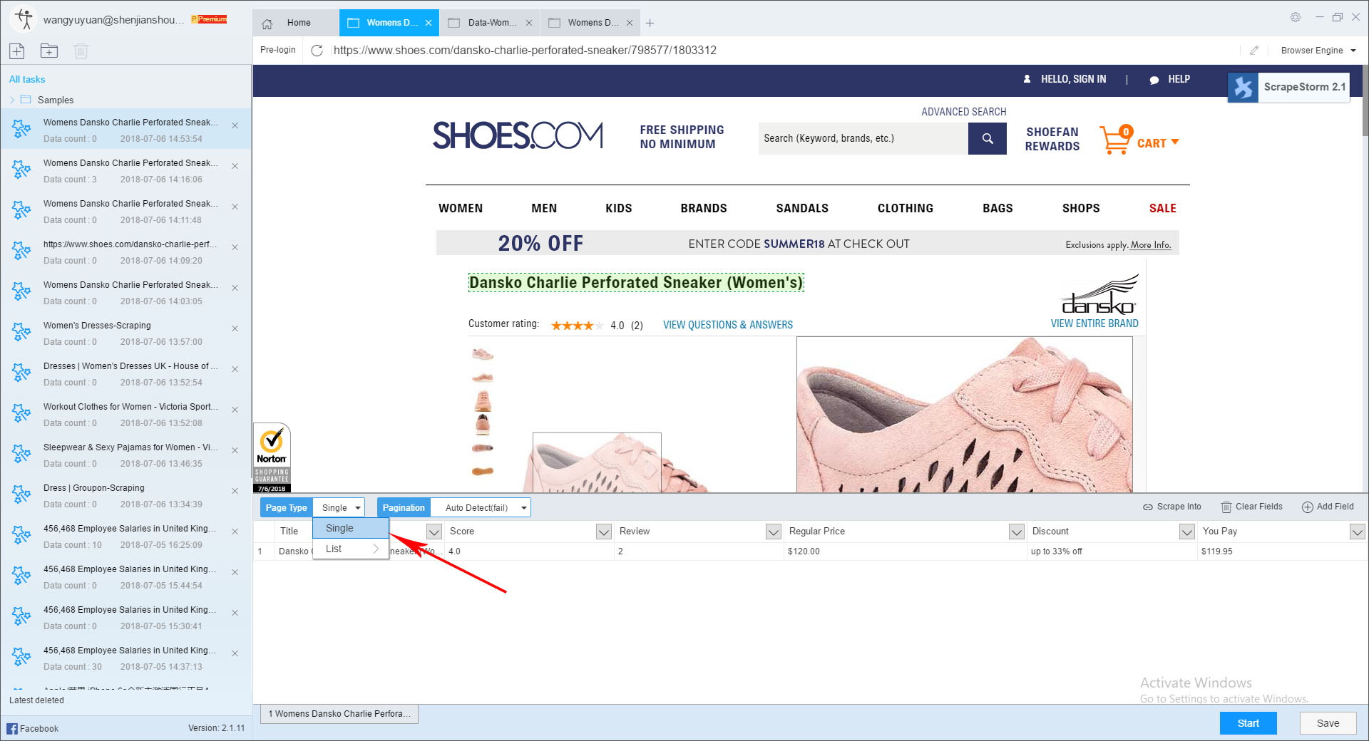
Task: Open the Browser Engine dropdown
Action: coord(1318,51)
